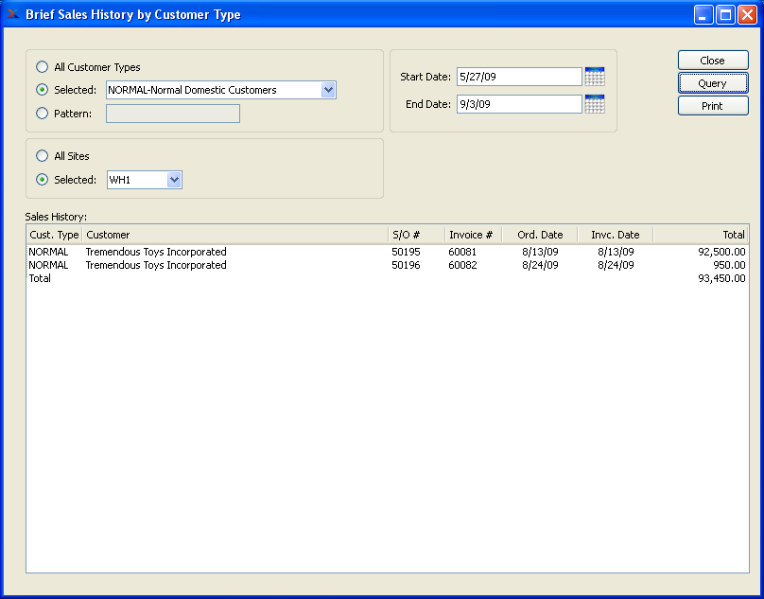764x599 pixels.
Task: Click in the End Date field
Action: click(x=518, y=104)
